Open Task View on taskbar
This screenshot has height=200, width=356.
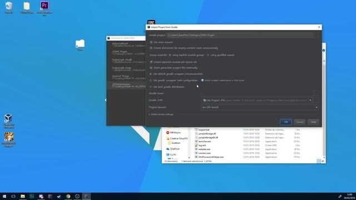13,196
